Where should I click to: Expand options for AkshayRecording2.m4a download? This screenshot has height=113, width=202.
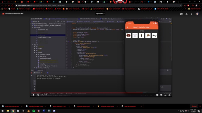[117, 106]
